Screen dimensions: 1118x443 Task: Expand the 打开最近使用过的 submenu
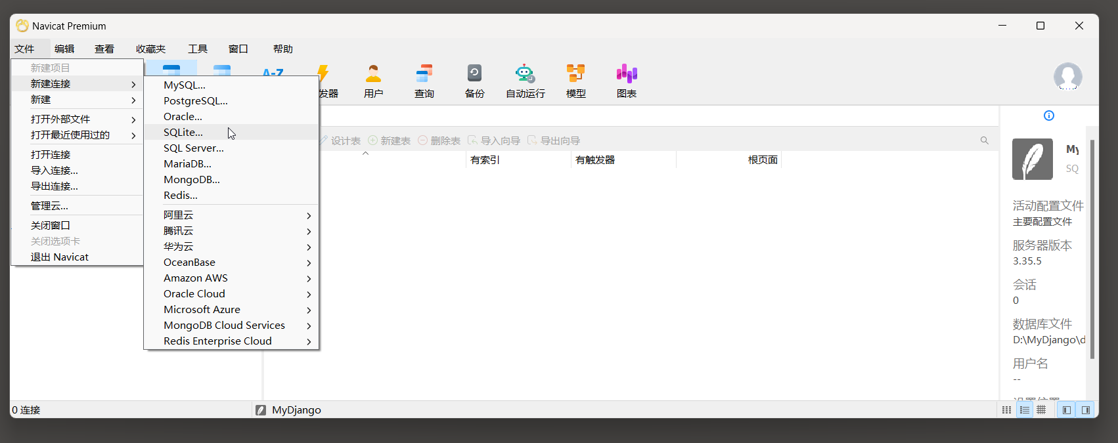pos(78,135)
